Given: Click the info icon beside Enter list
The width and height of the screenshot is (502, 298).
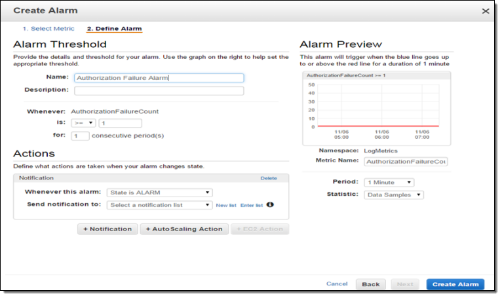Looking at the screenshot, I should click(x=270, y=205).
